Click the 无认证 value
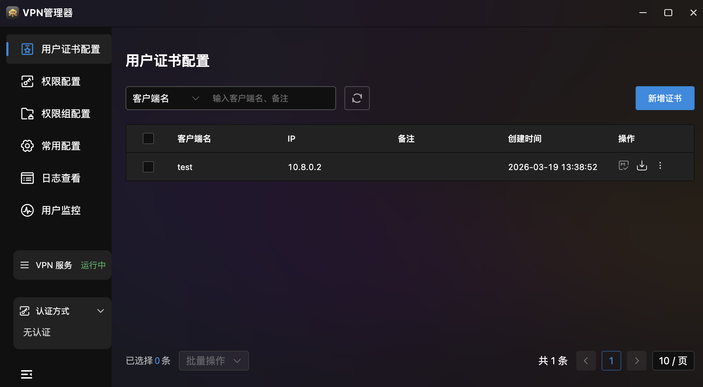 click(37, 332)
